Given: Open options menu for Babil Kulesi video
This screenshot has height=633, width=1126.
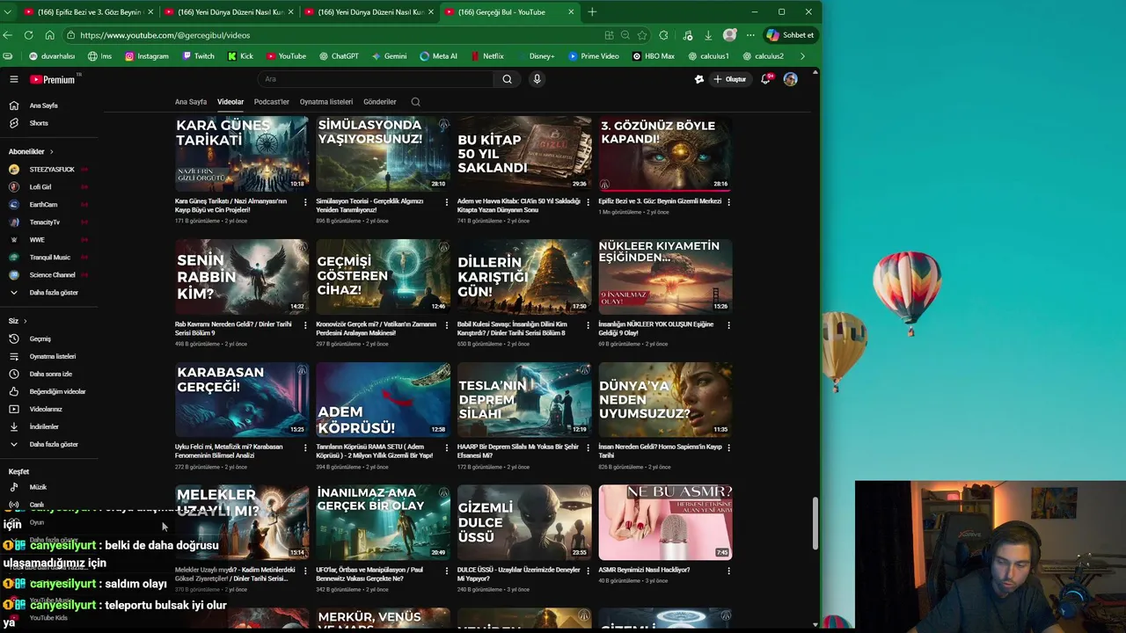Looking at the screenshot, I should click(x=587, y=325).
